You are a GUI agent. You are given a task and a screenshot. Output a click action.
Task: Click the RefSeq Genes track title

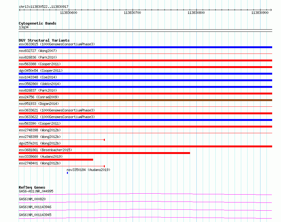coord(32,187)
